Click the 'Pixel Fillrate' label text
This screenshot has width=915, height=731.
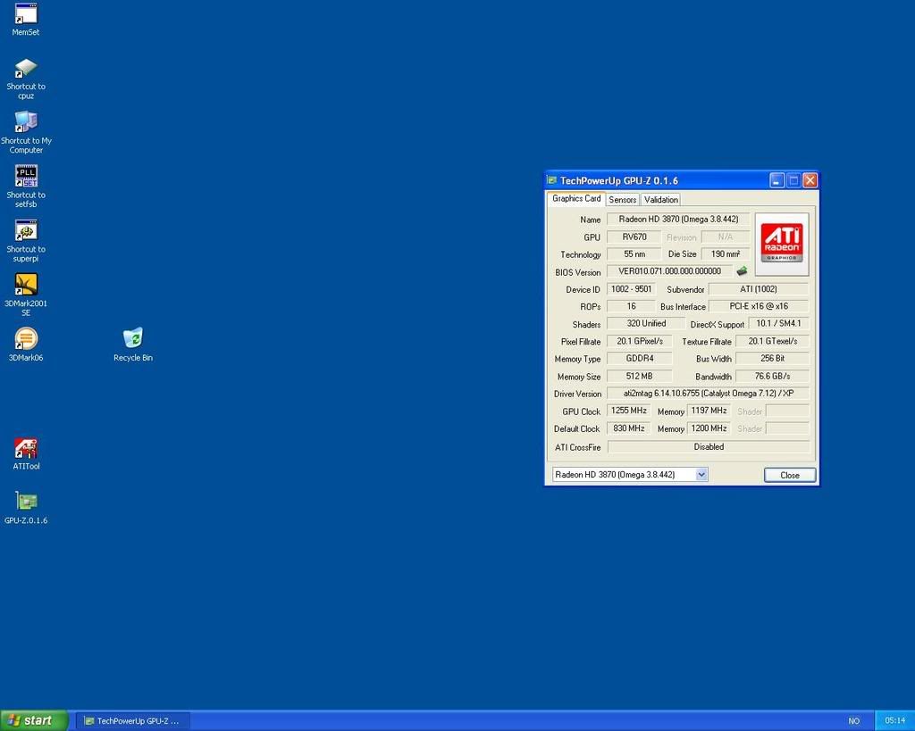581,342
